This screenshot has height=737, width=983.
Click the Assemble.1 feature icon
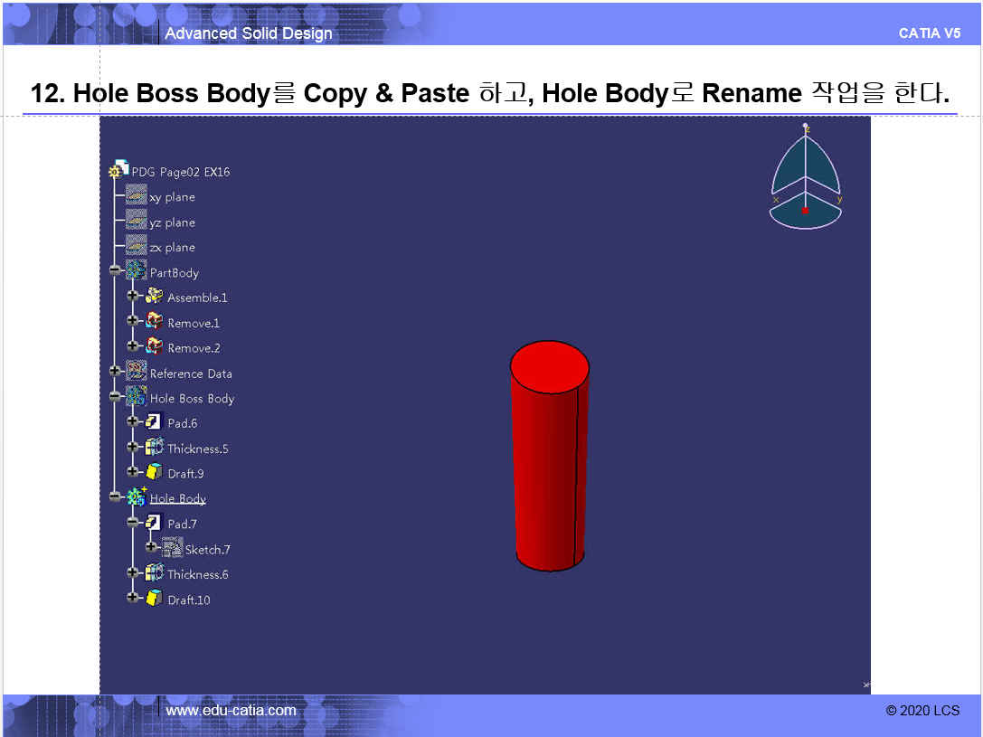155,297
